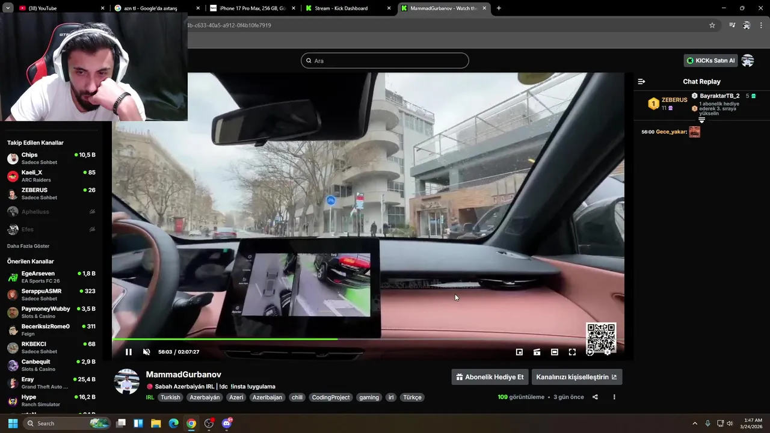The width and height of the screenshot is (770, 433).
Task: Open Eray recommended channel
Action: coord(51,382)
